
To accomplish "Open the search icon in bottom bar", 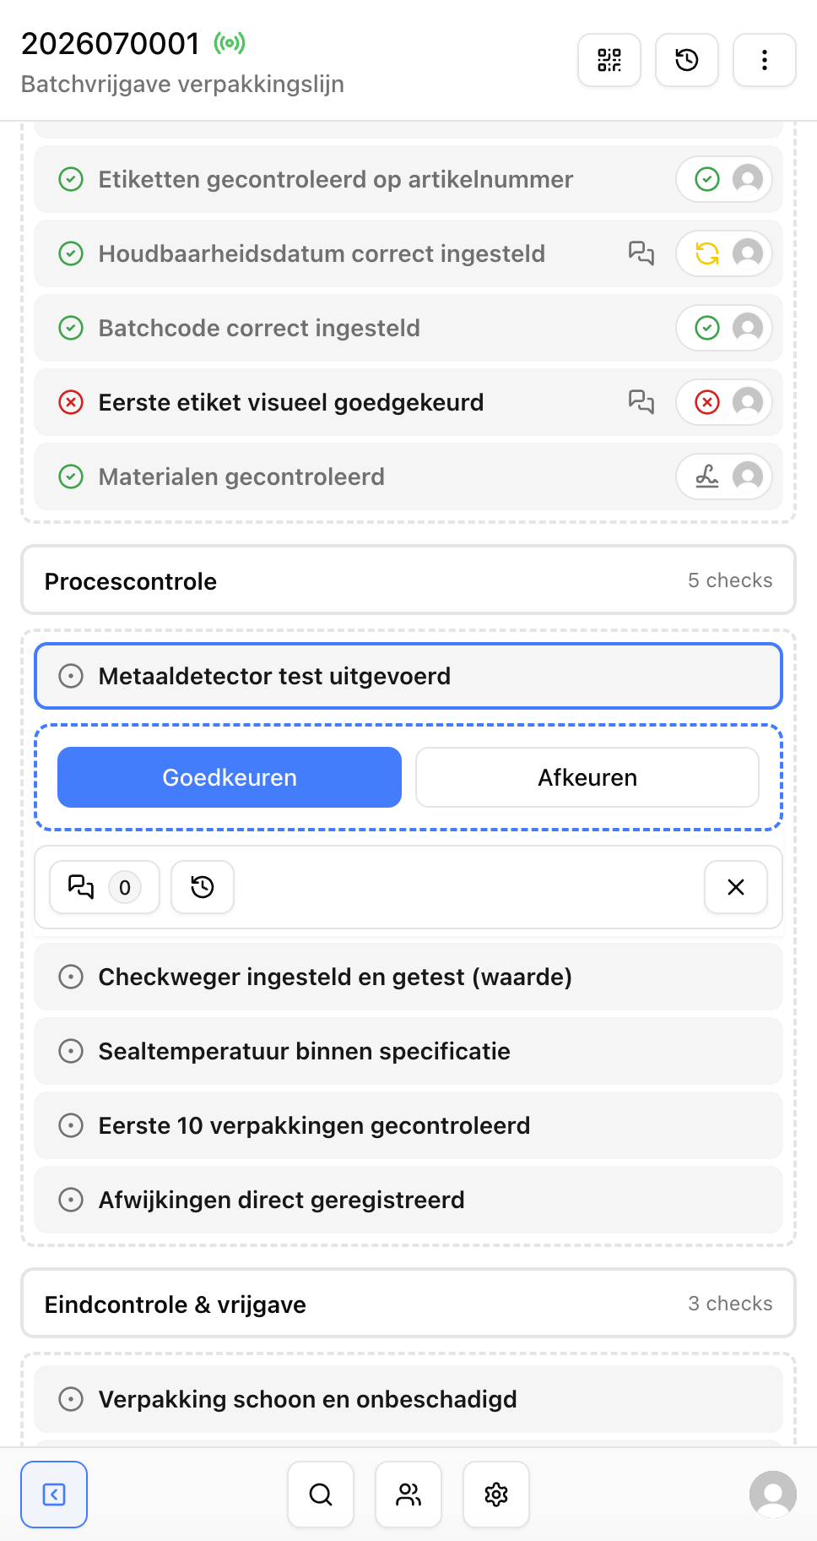I will [x=321, y=1495].
